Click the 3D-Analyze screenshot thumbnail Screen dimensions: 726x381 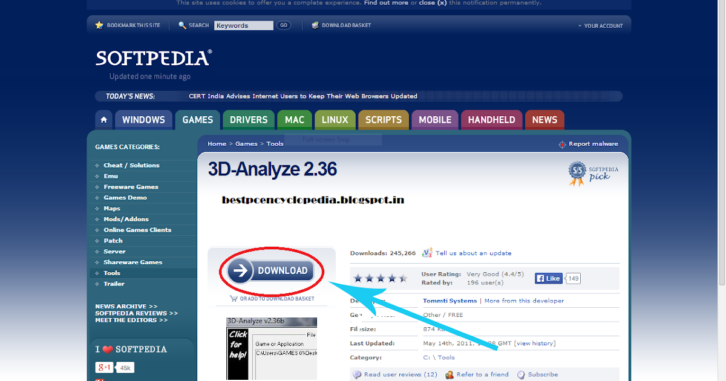click(272, 348)
